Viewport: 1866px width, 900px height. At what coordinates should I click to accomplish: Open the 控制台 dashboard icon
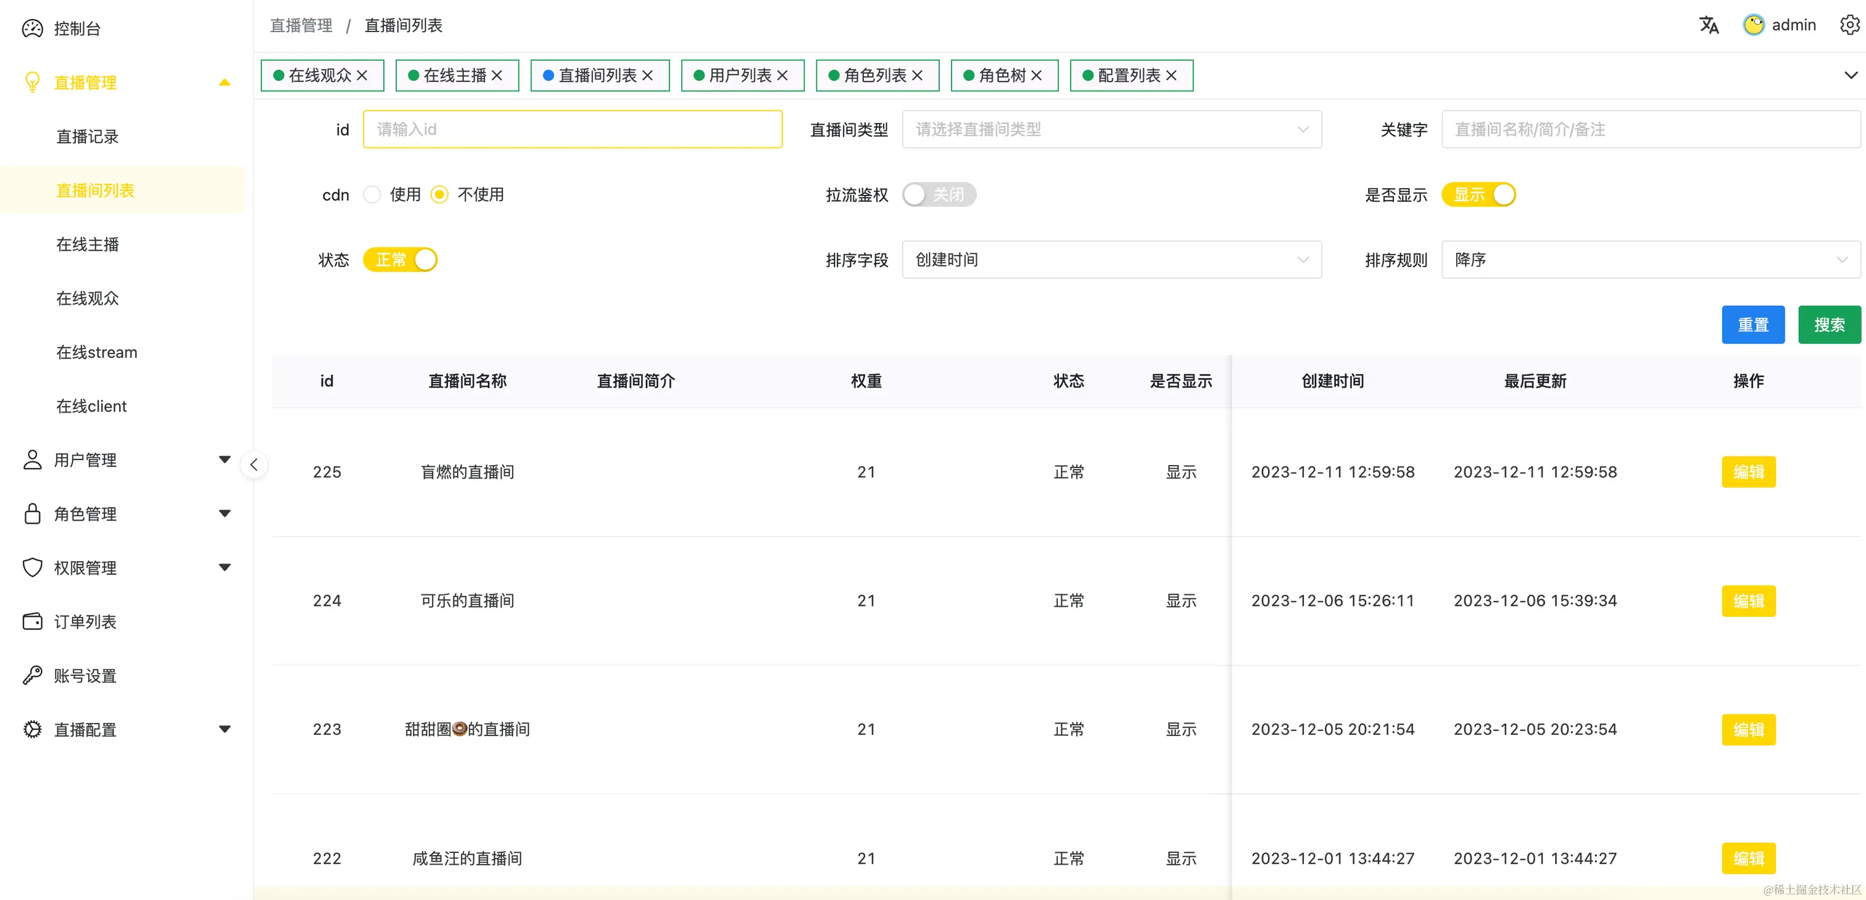coord(33,28)
